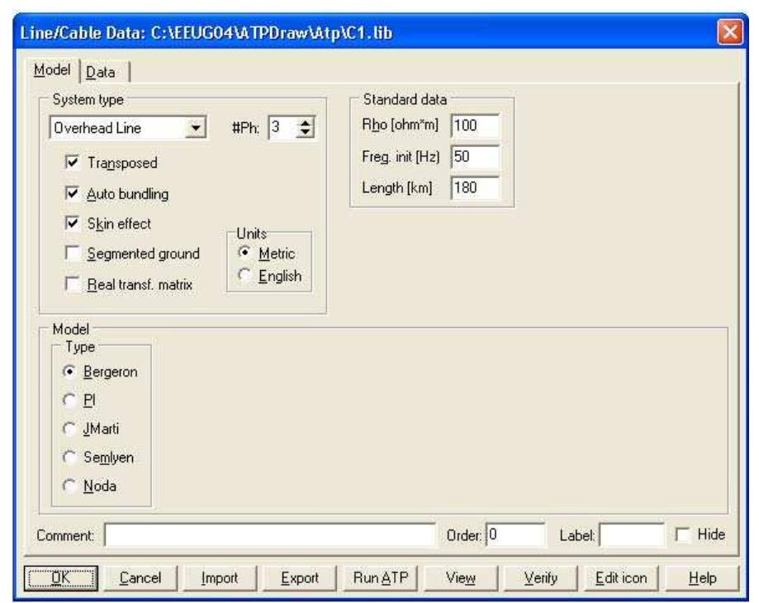759x603 pixels.
Task: Open the View button
Action: (461, 578)
